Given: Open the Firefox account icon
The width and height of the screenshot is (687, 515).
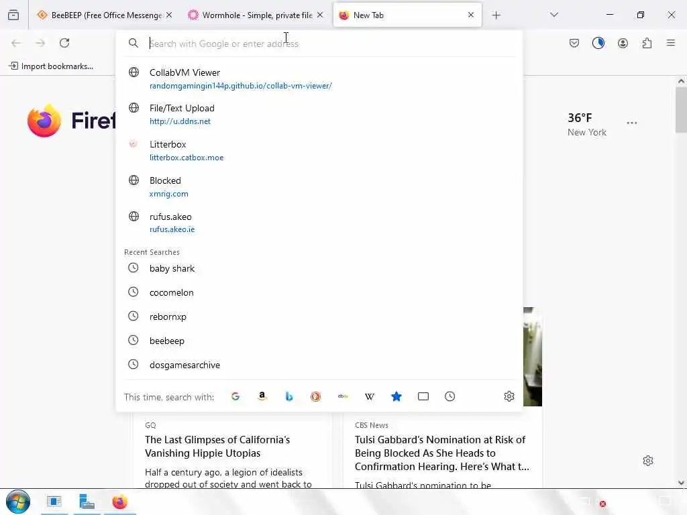Looking at the screenshot, I should 623,43.
